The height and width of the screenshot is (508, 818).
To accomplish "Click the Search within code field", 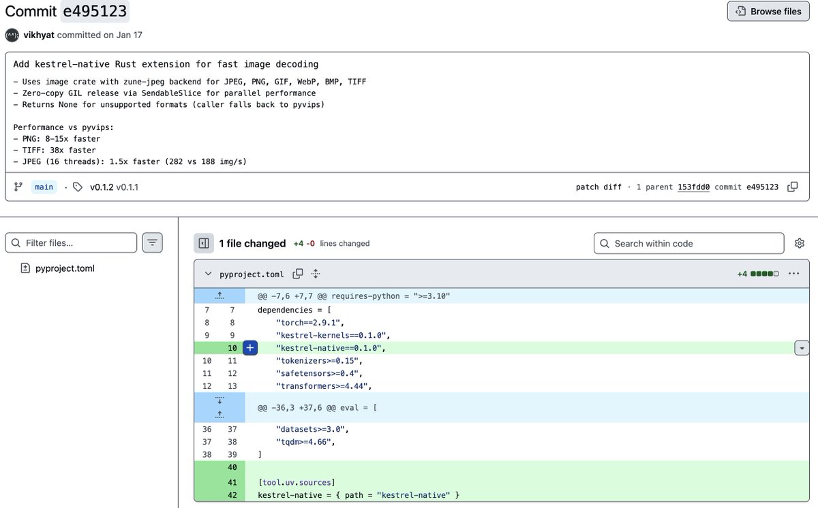I will point(689,243).
